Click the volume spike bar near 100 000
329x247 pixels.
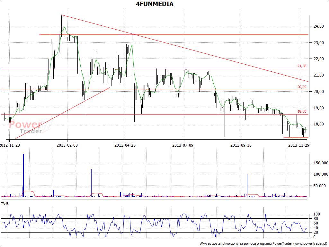[247, 186]
